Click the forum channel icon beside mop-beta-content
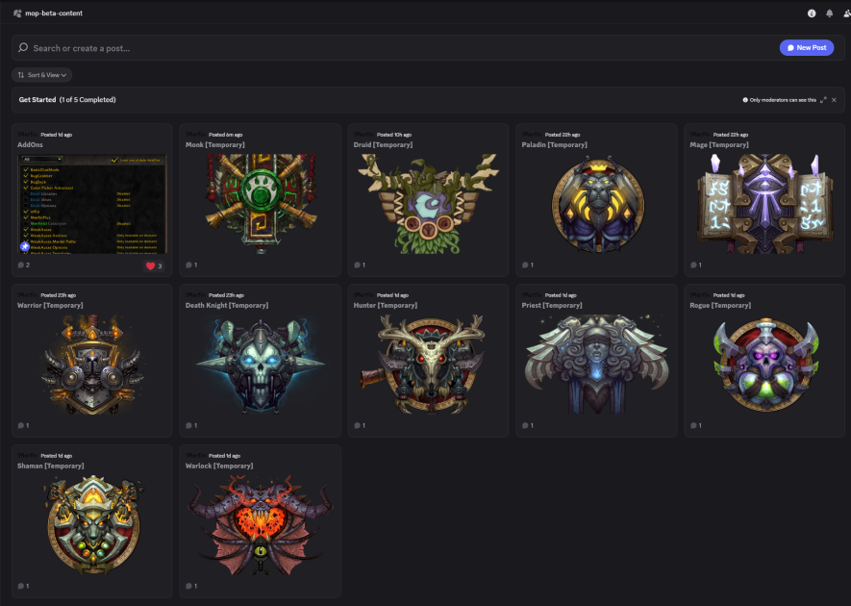The image size is (851, 606). pyautogui.click(x=17, y=13)
